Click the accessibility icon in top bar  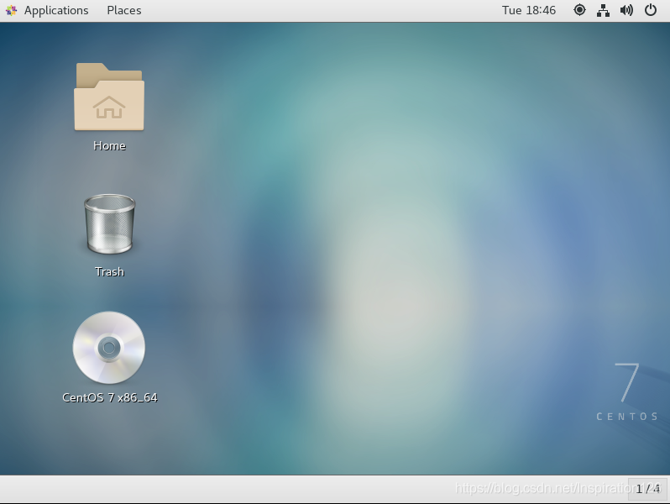click(579, 10)
